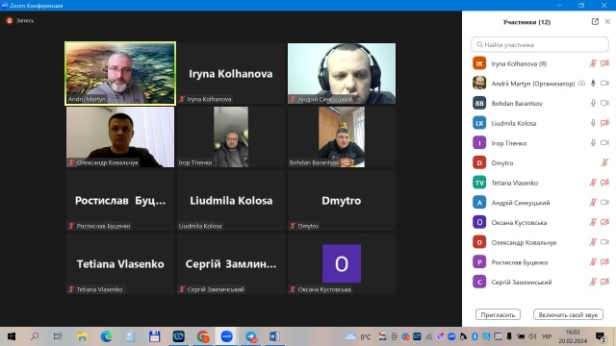
Task: Open Google Chrome from taskbar
Action: click(203, 336)
